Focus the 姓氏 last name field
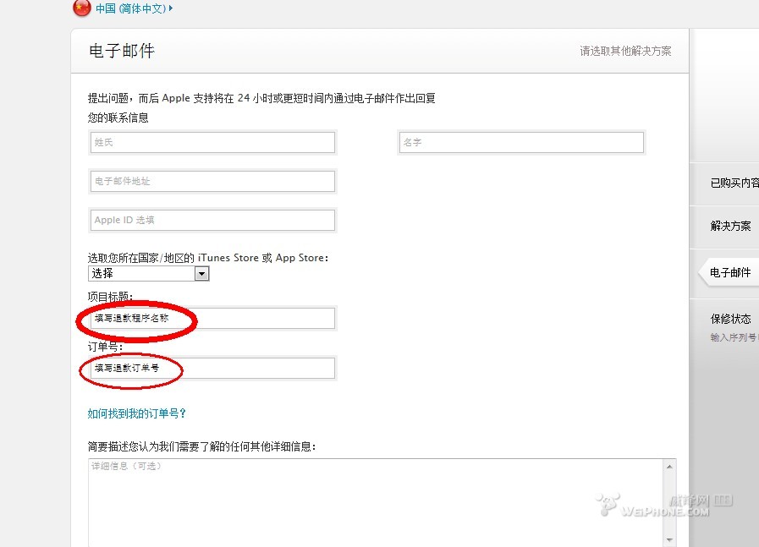Viewport: 759px width, 547px height. (x=212, y=142)
